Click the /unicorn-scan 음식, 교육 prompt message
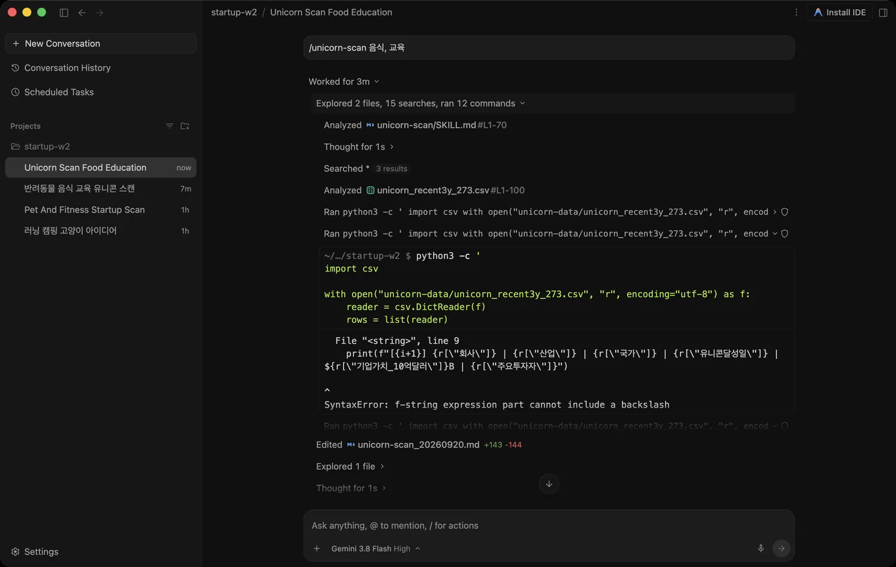 click(x=549, y=48)
